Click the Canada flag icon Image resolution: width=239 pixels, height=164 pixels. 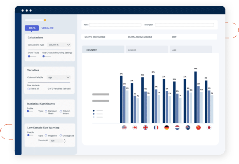[135, 127]
